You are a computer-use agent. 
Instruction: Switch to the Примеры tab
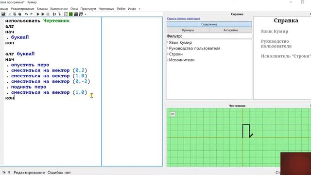click(188, 30)
